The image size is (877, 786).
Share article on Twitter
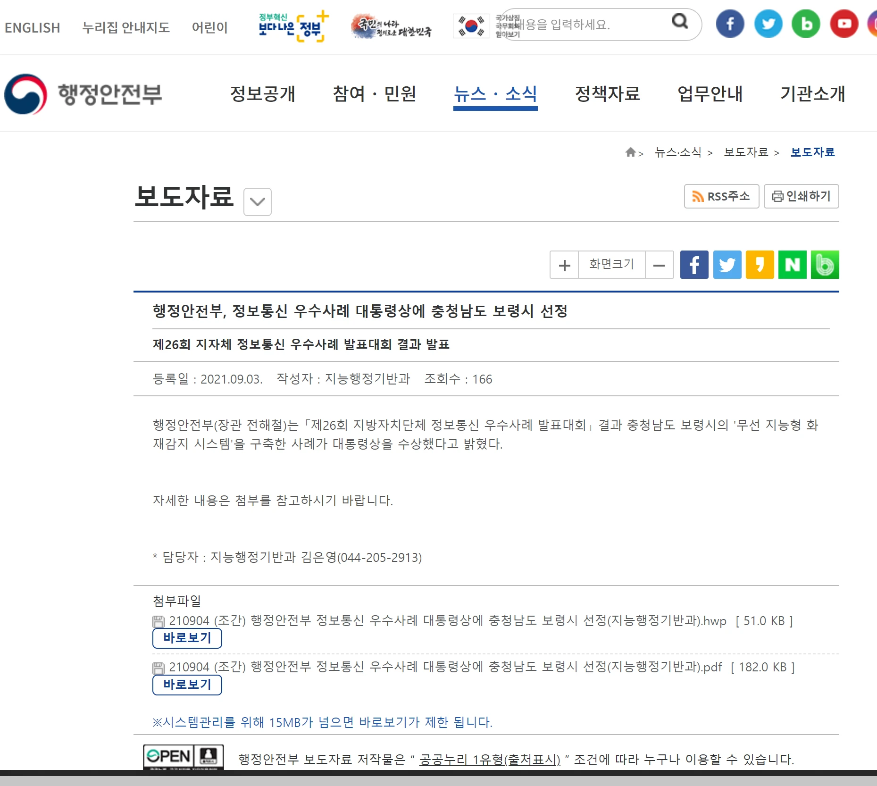tap(727, 265)
